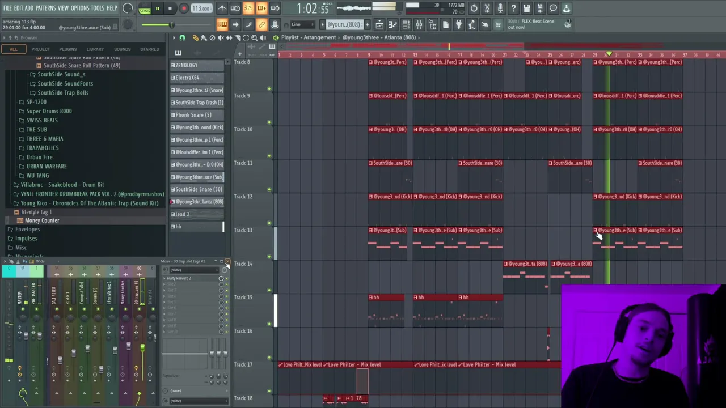Image resolution: width=726 pixels, height=408 pixels.
Task: Click the undo history icon
Action: [x=474, y=8]
